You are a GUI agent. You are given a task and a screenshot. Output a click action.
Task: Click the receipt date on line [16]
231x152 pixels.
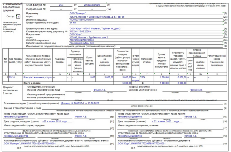tap(165, 121)
